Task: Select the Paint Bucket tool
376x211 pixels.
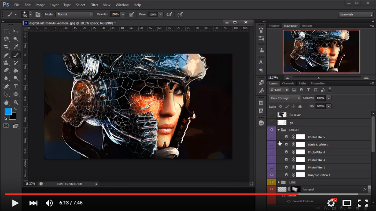Action: point(16,70)
